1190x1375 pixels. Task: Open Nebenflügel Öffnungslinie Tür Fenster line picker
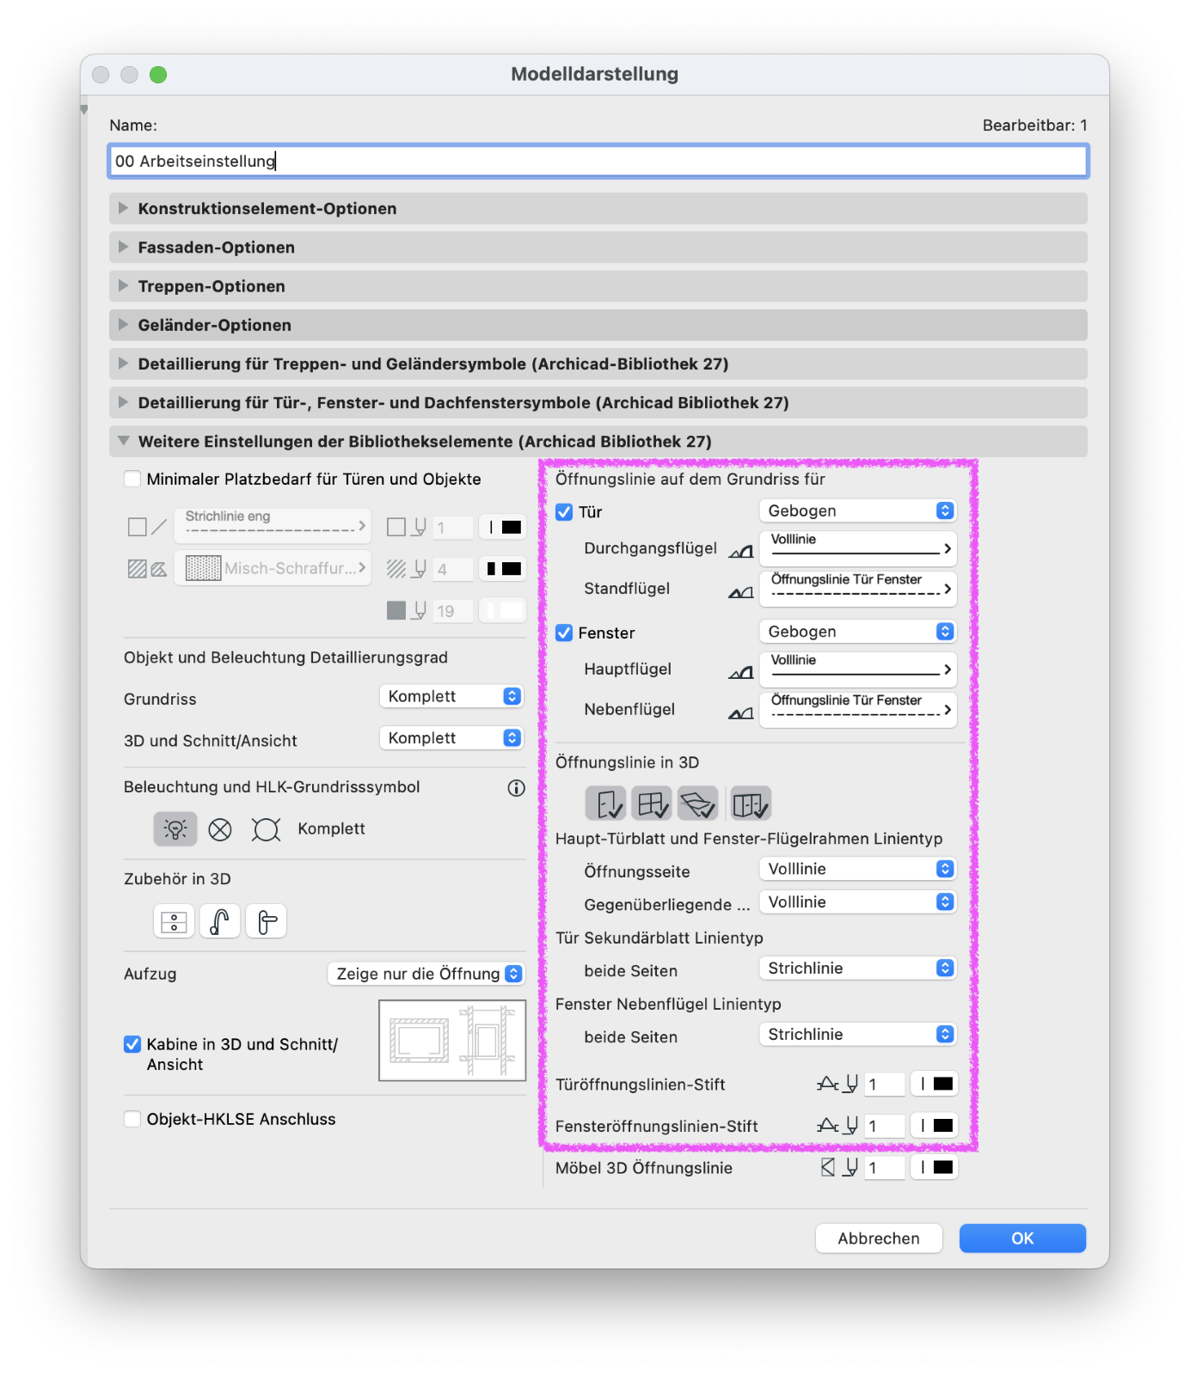coord(858,710)
